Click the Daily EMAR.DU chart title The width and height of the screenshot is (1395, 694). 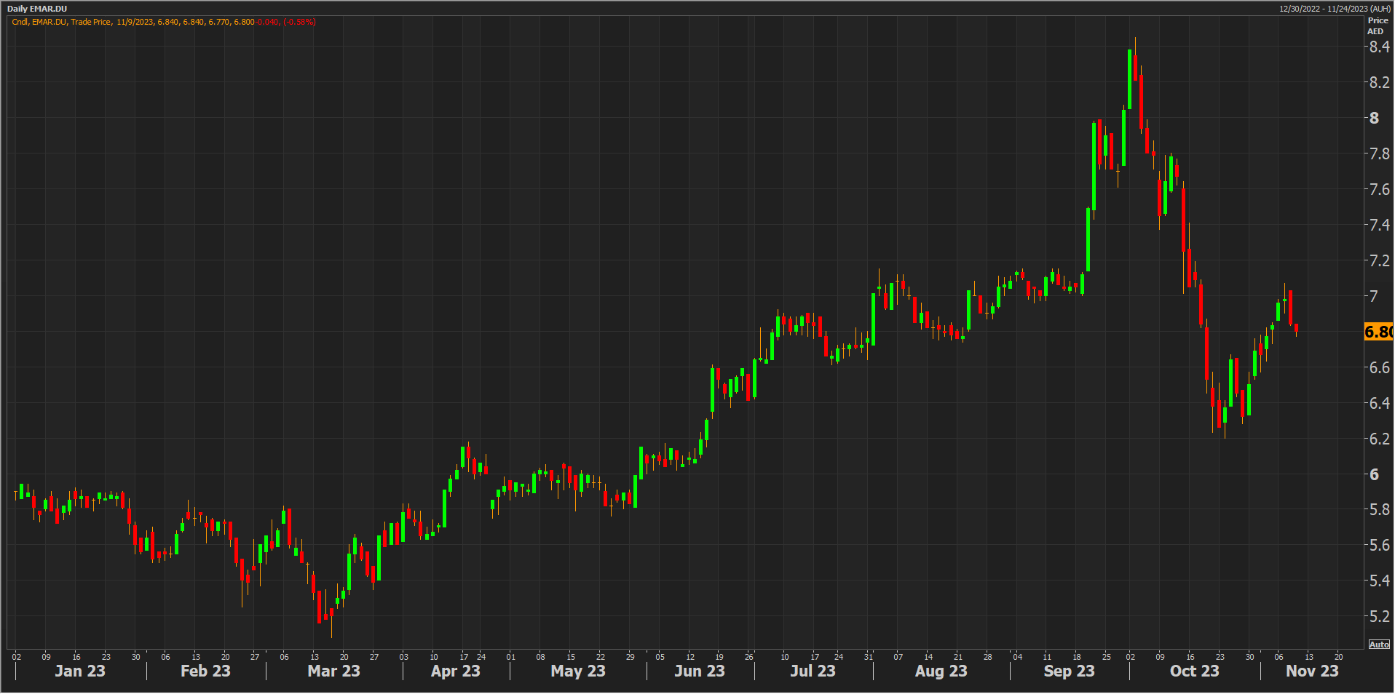pos(37,9)
